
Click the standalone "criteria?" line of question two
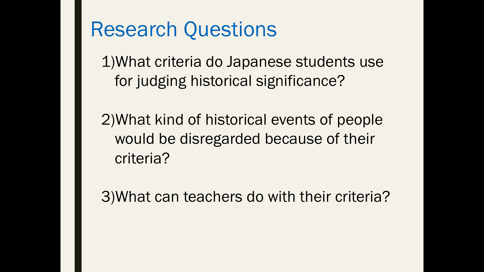(142, 158)
